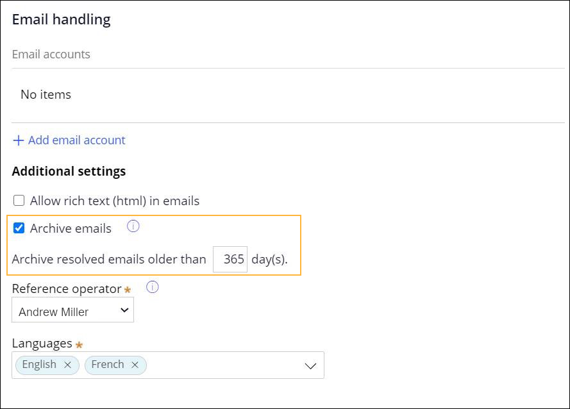Open the Andrew Miller operator dropdown

point(72,312)
